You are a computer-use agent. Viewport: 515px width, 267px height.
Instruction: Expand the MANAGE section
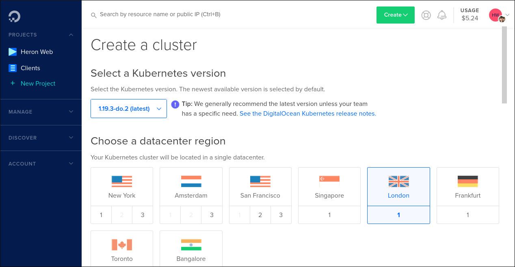coord(71,112)
